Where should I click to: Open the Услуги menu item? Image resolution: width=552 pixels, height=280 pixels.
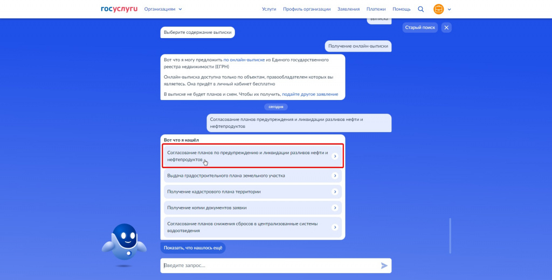pyautogui.click(x=269, y=9)
